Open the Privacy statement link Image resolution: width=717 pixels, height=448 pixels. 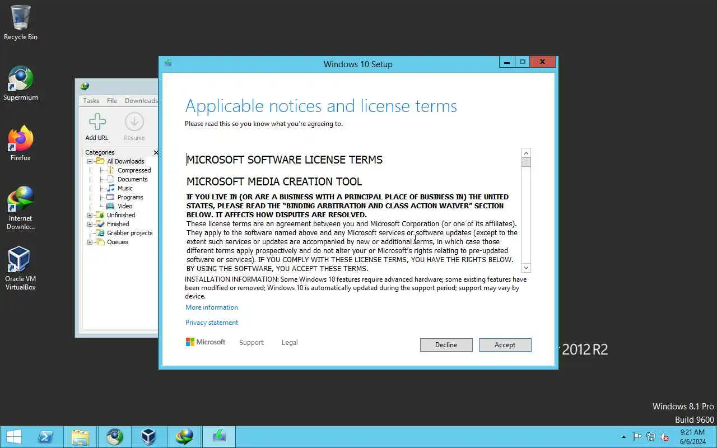click(x=212, y=323)
